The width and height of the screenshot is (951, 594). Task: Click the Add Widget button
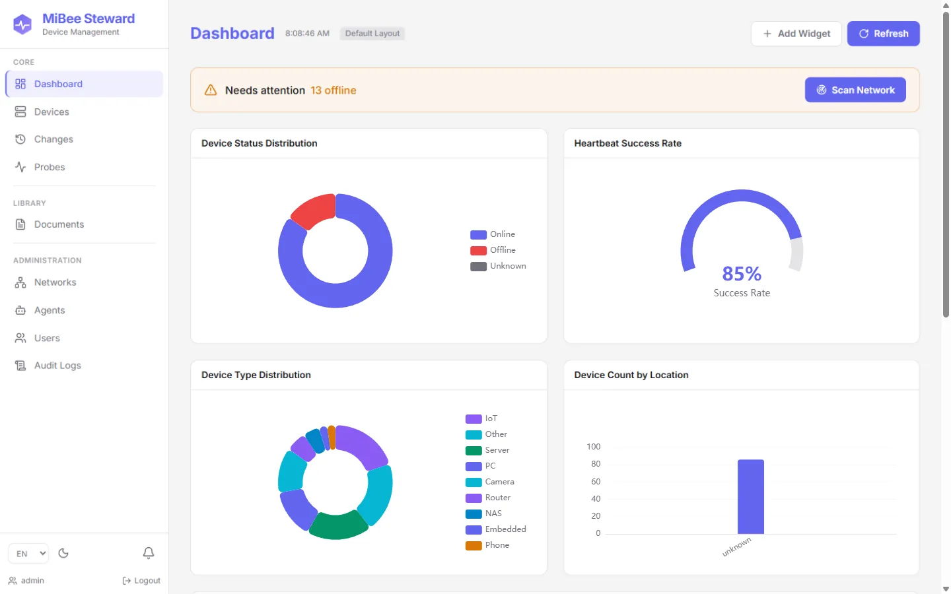(796, 34)
